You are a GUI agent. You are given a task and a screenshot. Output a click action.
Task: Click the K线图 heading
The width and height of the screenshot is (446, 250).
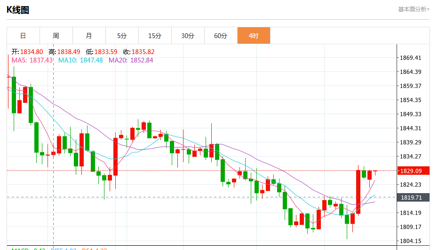tap(18, 10)
